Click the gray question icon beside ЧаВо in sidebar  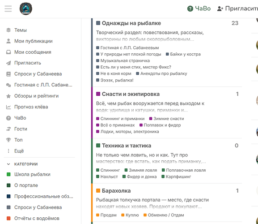pyautogui.click(x=8, y=118)
